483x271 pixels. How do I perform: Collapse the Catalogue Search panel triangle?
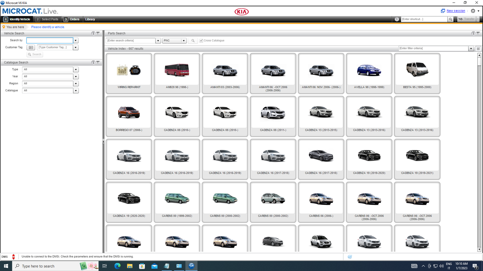click(x=98, y=62)
